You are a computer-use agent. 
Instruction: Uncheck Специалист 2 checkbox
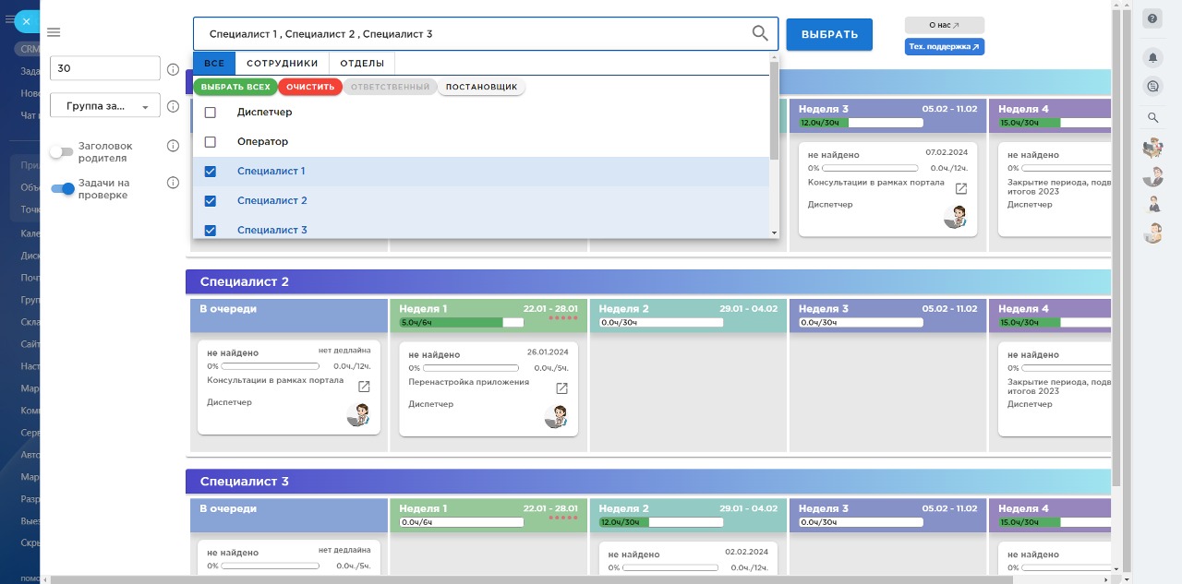click(210, 201)
